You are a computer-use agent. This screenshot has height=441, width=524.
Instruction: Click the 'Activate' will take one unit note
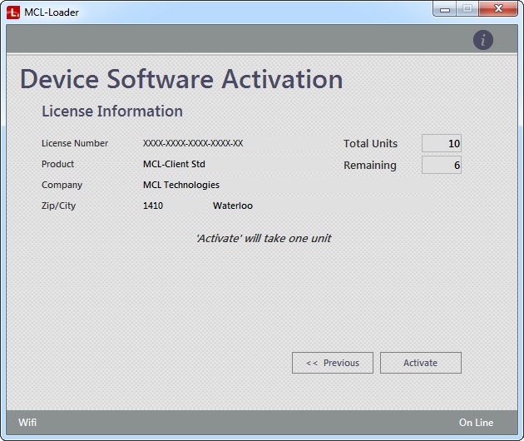264,238
